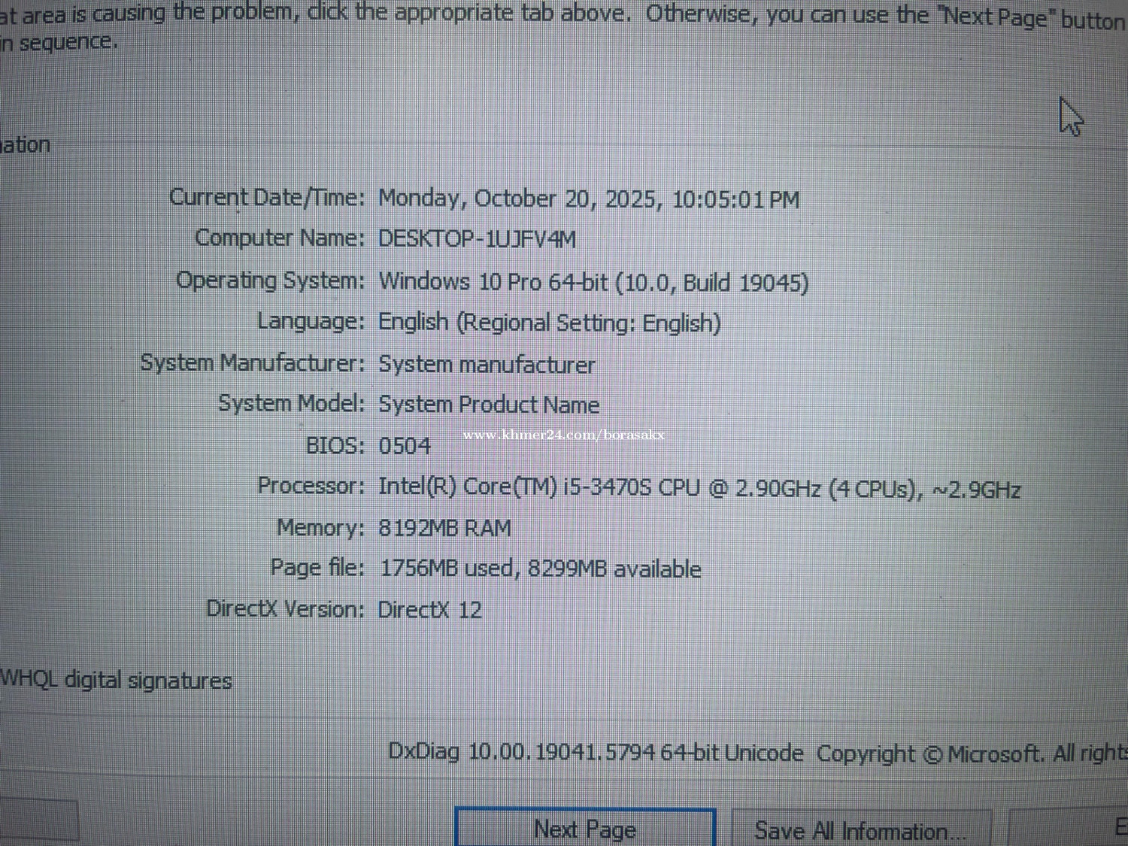Click the System Product Name model value

coord(488,405)
